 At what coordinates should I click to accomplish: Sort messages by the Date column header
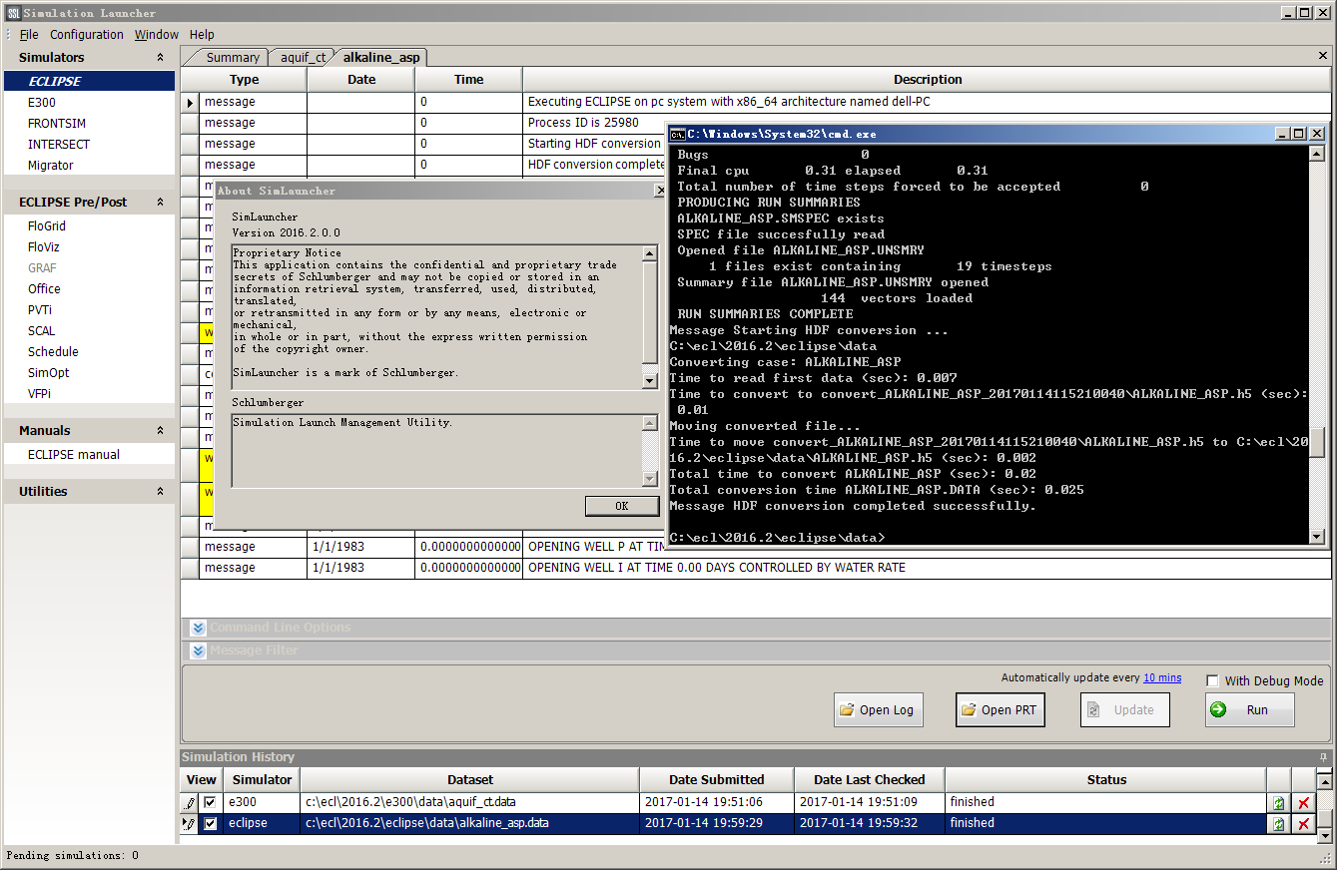point(361,80)
